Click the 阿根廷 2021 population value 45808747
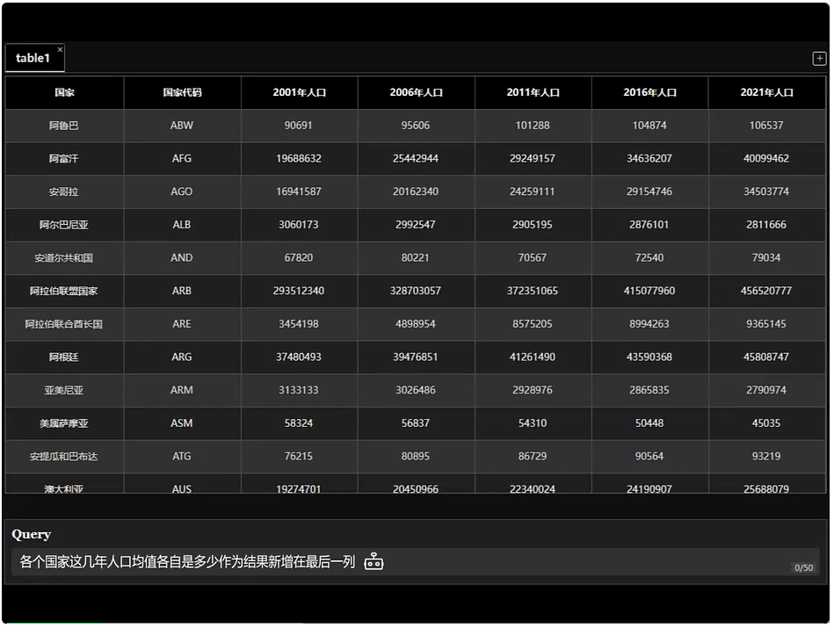 click(x=766, y=357)
